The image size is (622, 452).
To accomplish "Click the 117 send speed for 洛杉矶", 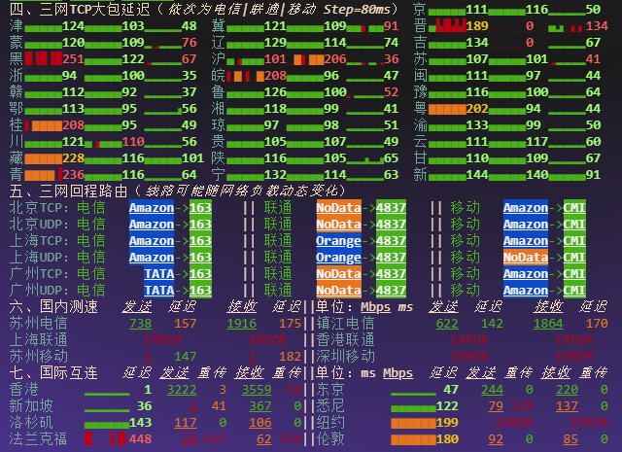I will pyautogui.click(x=186, y=423).
